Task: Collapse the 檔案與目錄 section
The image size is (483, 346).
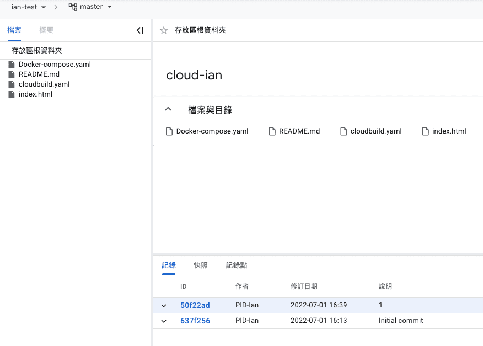Action: (x=168, y=108)
